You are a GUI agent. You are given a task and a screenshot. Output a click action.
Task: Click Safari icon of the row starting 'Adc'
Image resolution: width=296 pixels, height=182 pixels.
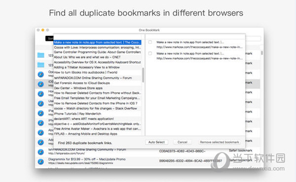point(40,142)
